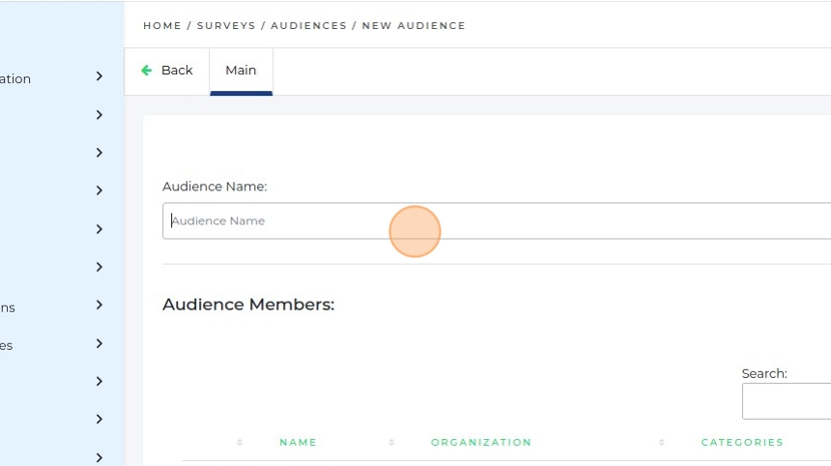Screen dimensions: 831x466
Task: Open the Main tab
Action: point(241,71)
